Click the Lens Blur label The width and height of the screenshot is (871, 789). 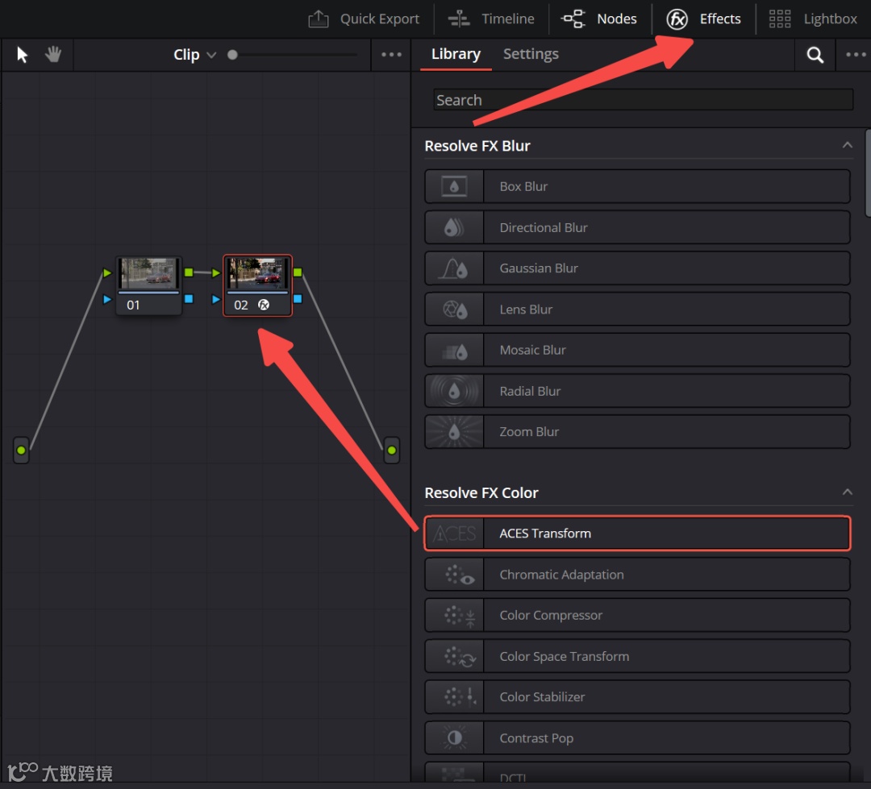point(526,309)
